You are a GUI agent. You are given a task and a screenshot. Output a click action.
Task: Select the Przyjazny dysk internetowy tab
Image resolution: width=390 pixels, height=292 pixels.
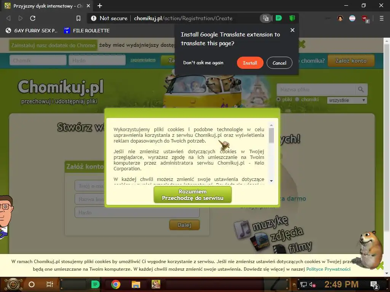(47, 6)
